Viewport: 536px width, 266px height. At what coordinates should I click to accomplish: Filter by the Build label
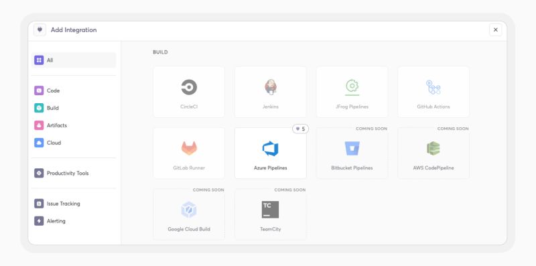(53, 108)
